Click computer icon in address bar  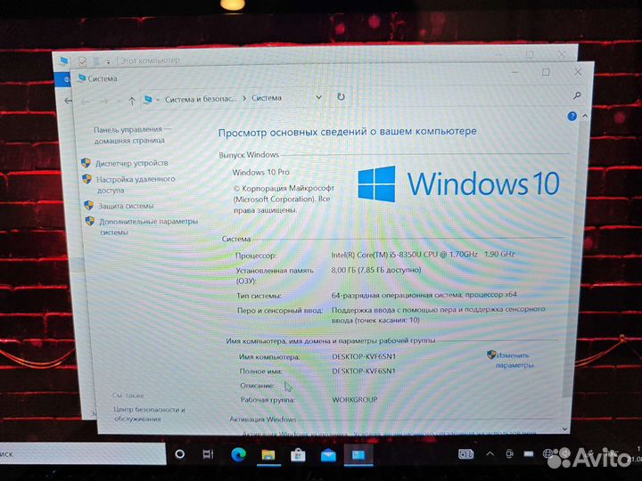click(148, 100)
